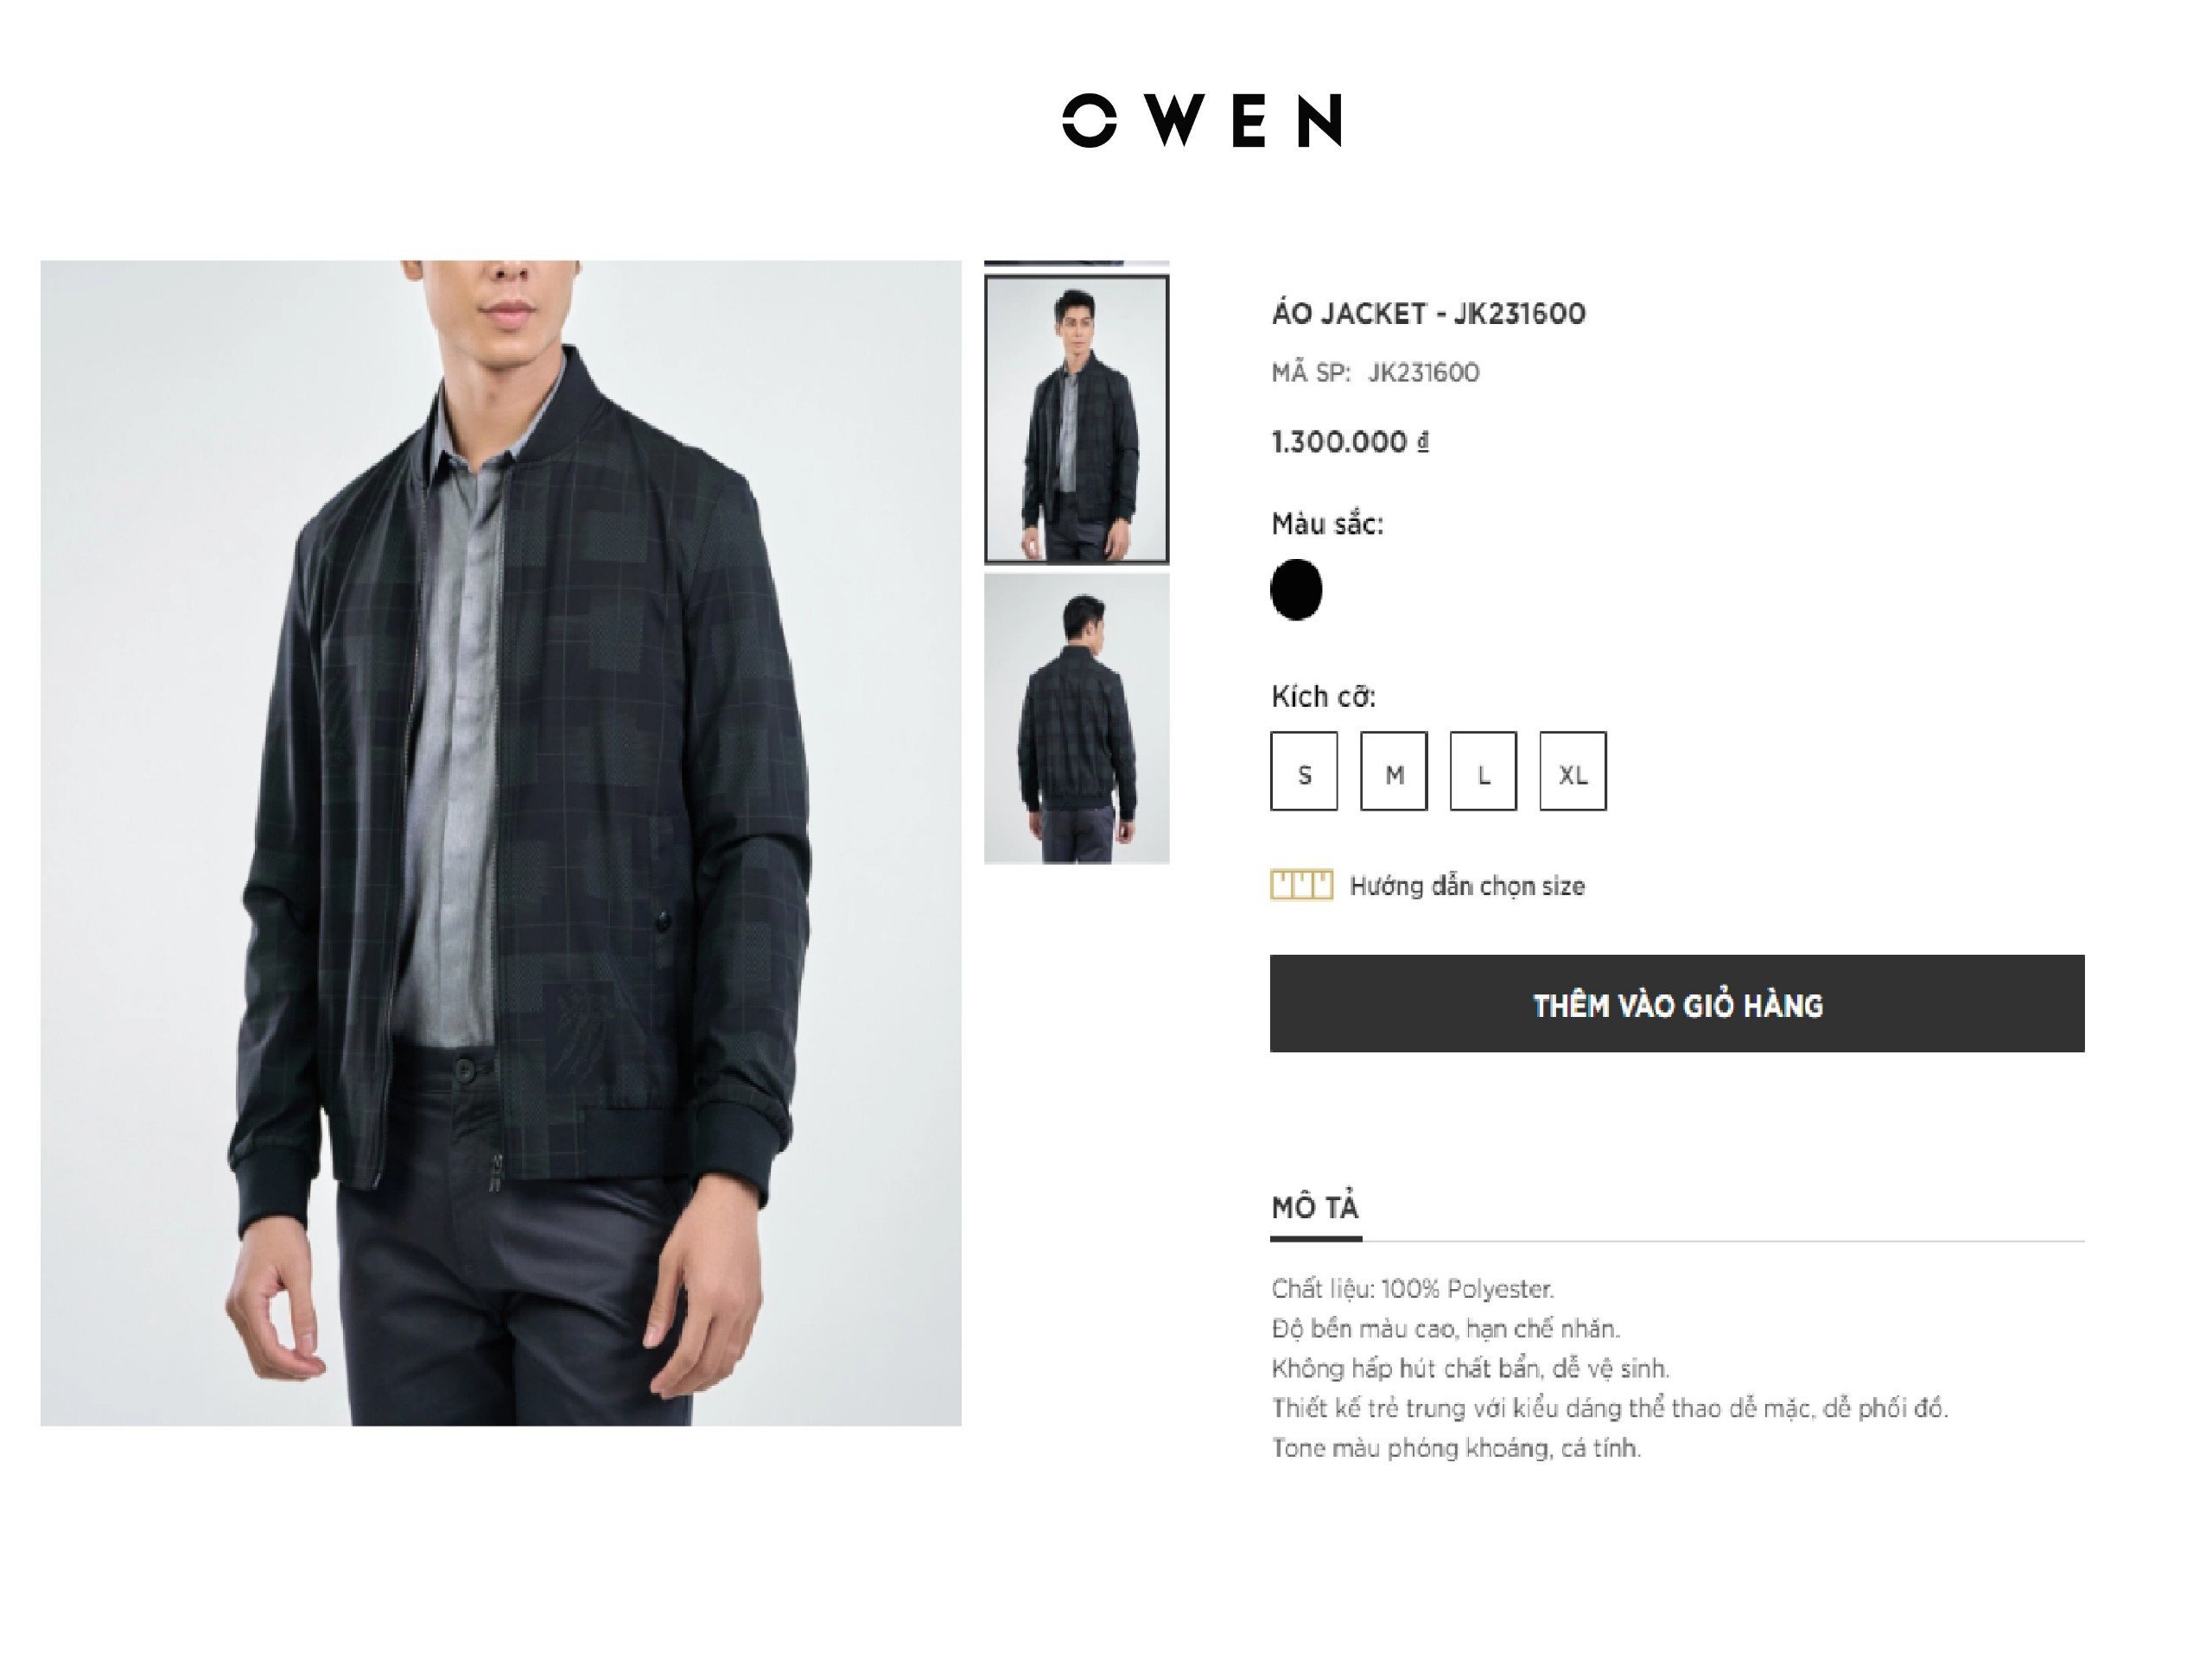Open the Hướng dẫn chọn size link
2212x1671 pixels.
1467,886
